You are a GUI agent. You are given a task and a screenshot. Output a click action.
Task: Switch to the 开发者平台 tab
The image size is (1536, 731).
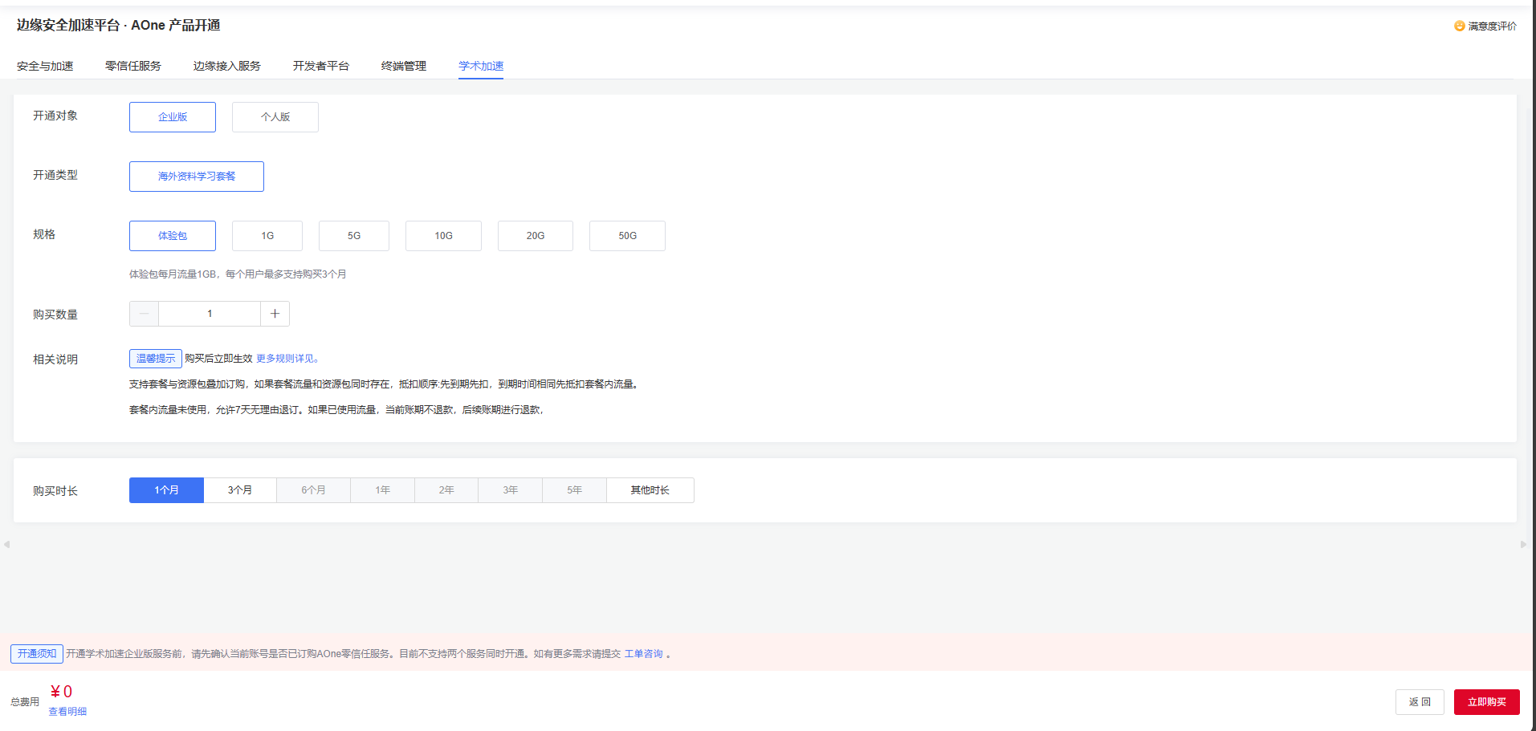pos(321,66)
